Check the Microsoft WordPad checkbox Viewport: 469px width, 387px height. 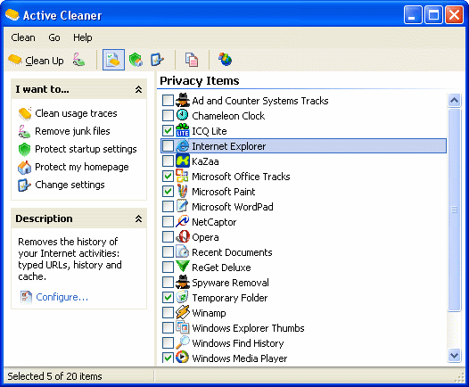[168, 206]
